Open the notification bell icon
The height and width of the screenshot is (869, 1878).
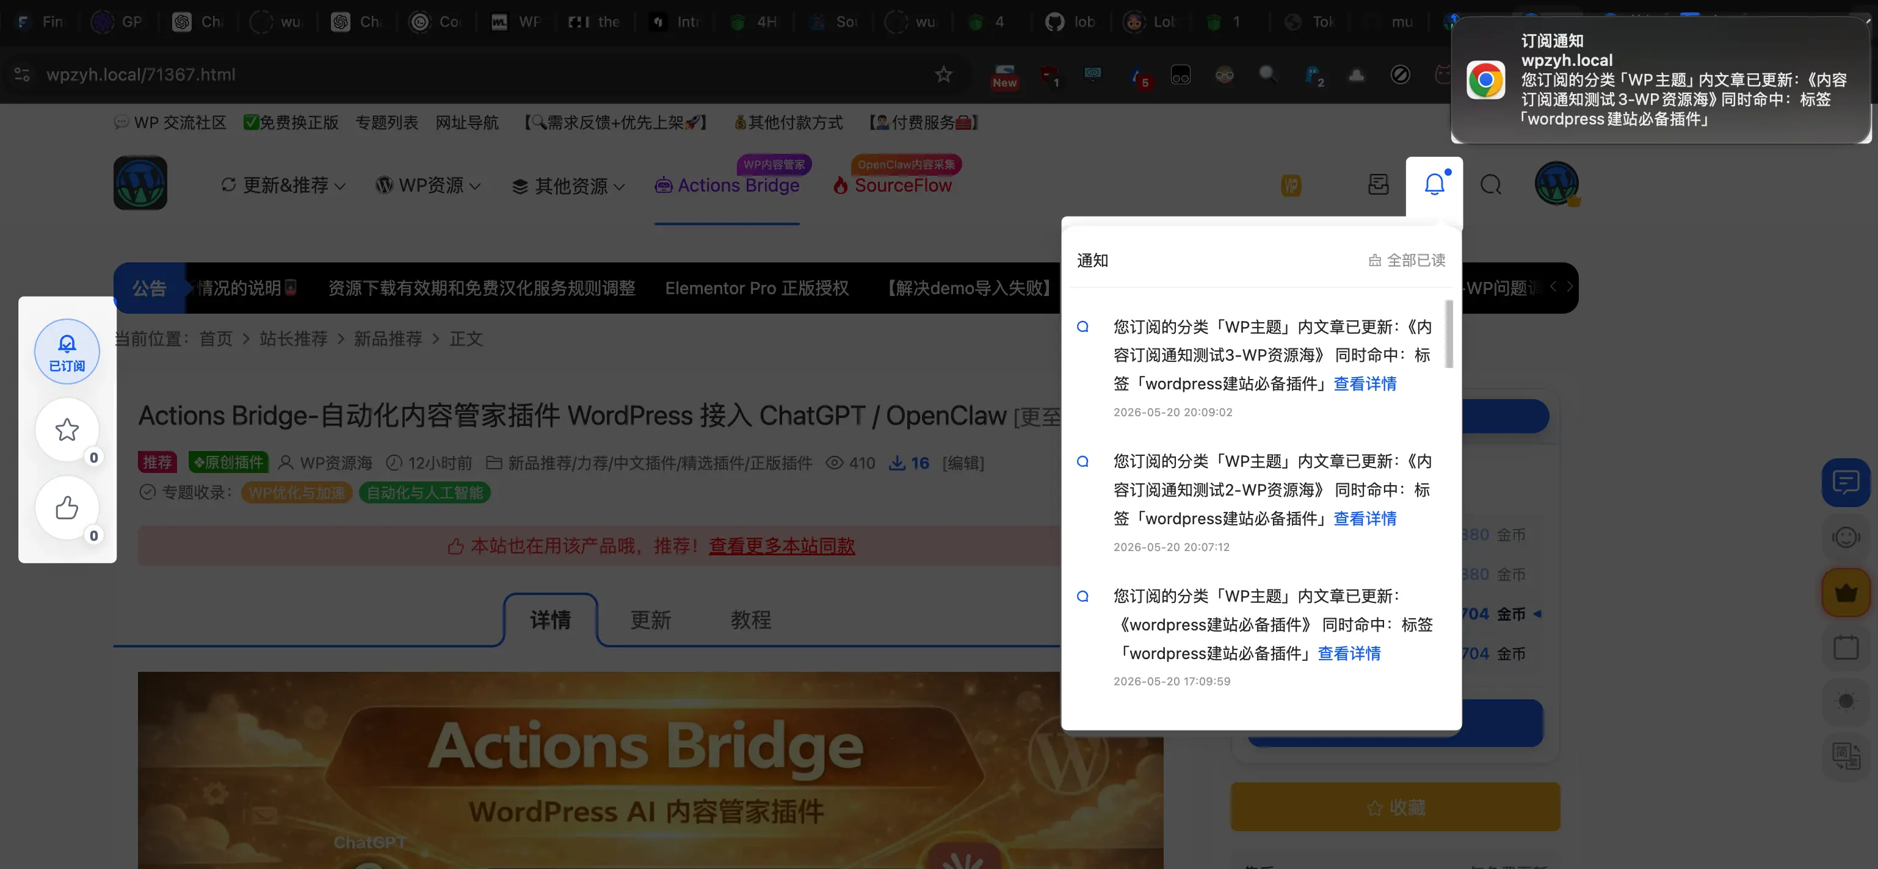1434,184
